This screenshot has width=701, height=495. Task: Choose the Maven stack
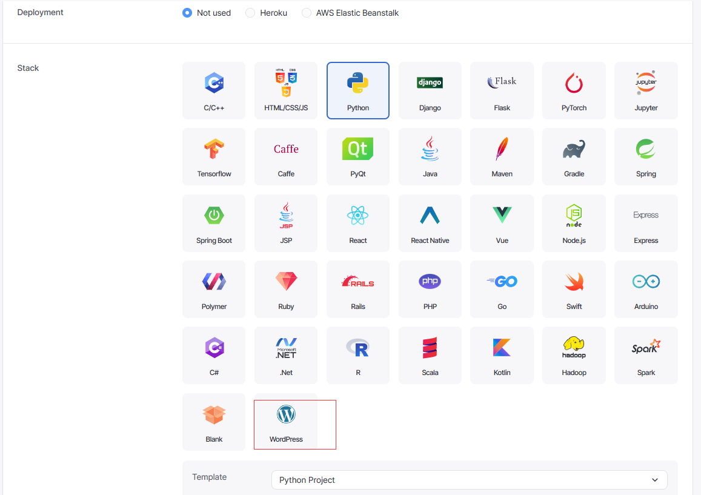pos(502,156)
